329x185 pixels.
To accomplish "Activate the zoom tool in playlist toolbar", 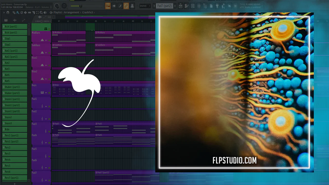I will pos(41,12).
